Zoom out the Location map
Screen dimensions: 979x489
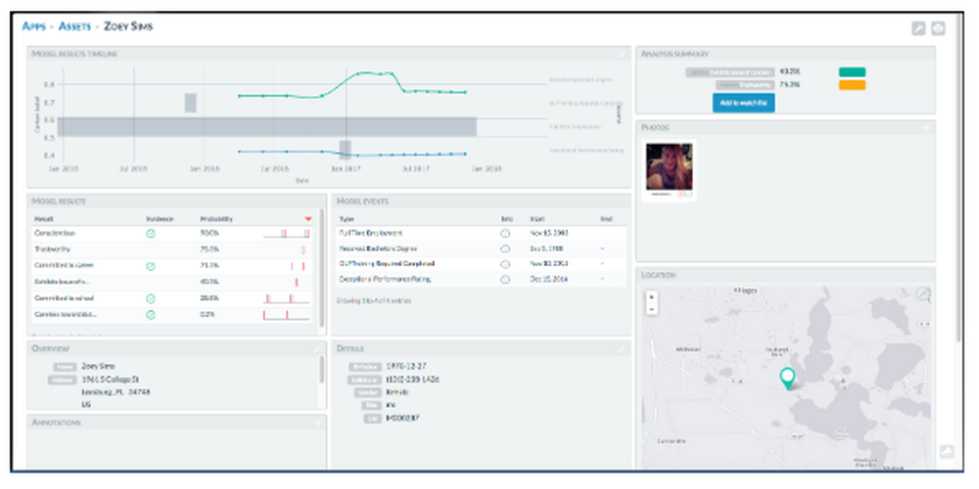click(652, 309)
